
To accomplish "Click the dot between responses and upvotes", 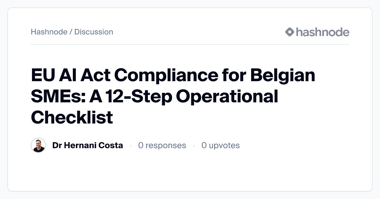I will (x=194, y=146).
